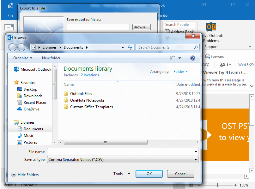Click the Browse button for exported file

[x=141, y=27]
